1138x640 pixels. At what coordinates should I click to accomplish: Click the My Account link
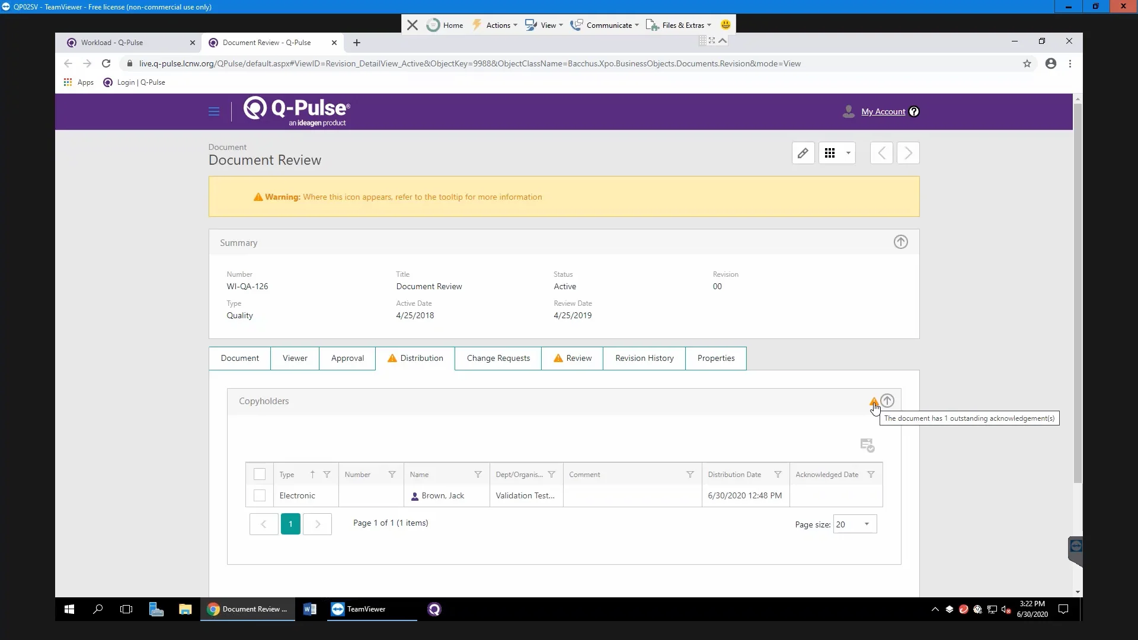pos(883,111)
